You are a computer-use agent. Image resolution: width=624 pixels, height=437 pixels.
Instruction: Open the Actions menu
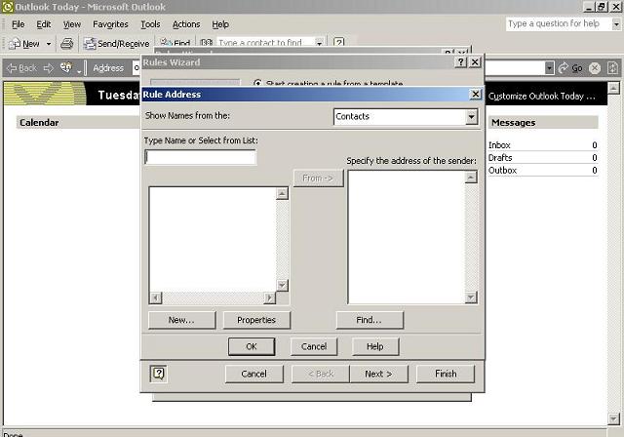point(186,24)
